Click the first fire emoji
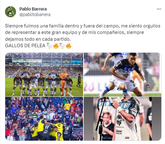Viewport: 165px width, 144px height. 56,46
